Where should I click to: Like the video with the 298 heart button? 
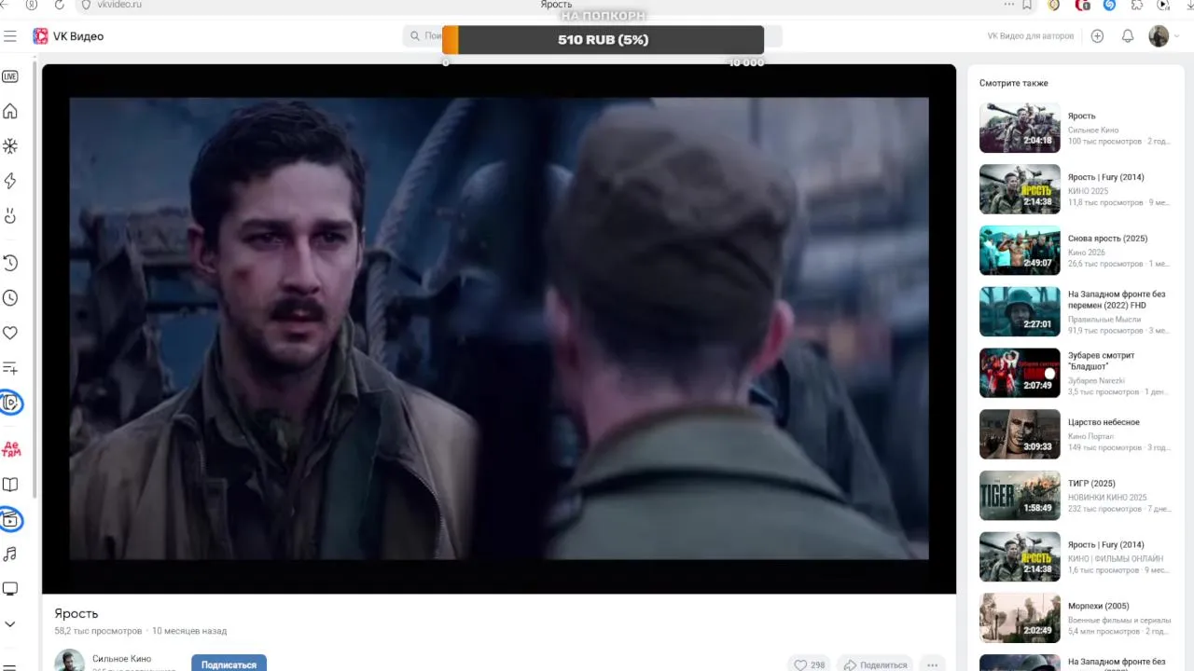pyautogui.click(x=809, y=664)
